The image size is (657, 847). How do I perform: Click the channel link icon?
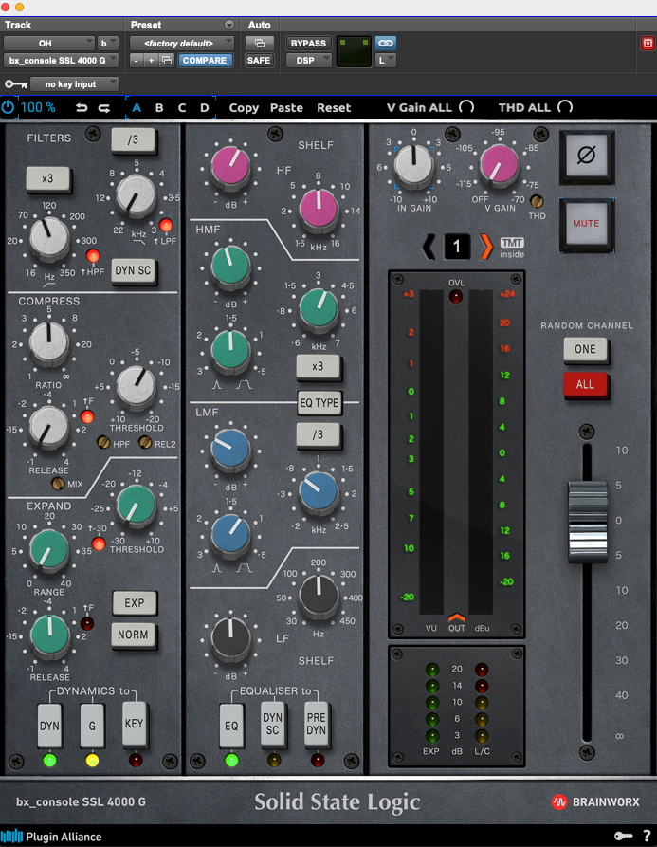(386, 43)
